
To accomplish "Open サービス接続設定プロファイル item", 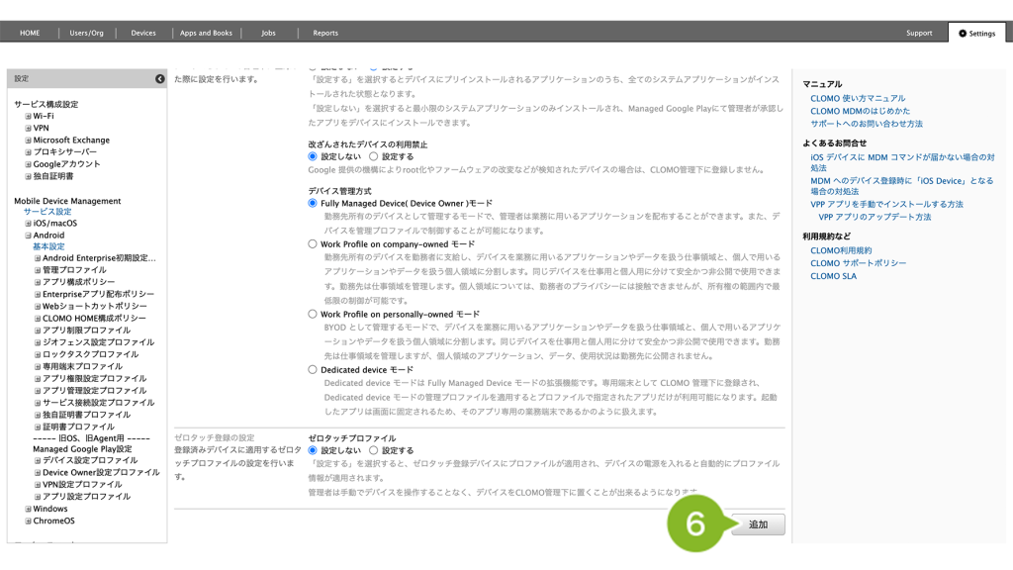I will click(x=98, y=403).
